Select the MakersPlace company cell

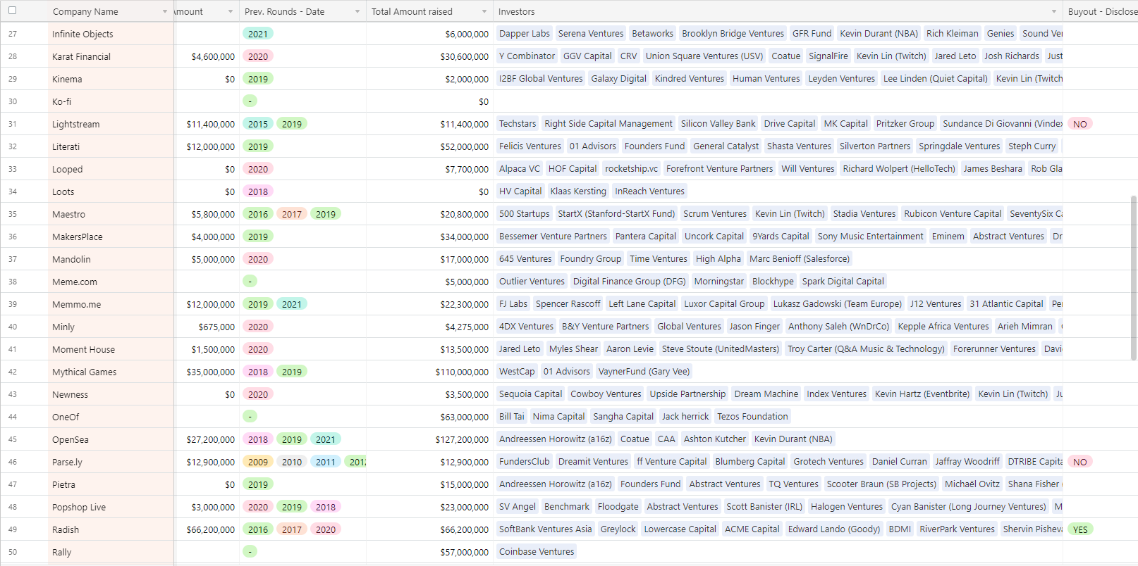click(x=111, y=237)
